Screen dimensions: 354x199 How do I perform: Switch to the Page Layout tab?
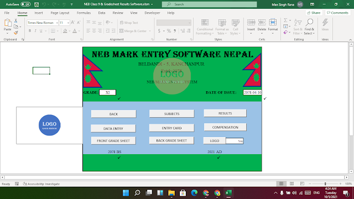[x=60, y=13]
